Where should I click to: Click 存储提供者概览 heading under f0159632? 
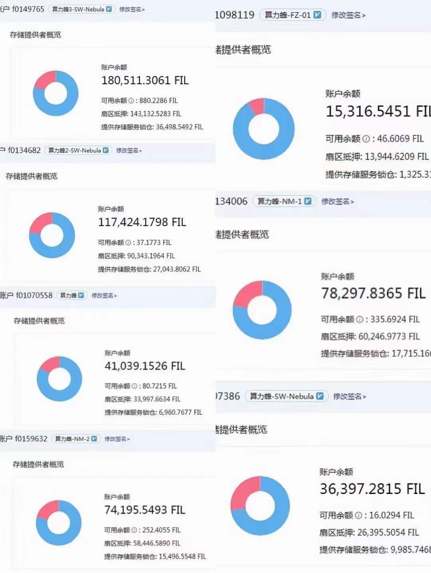coord(38,464)
